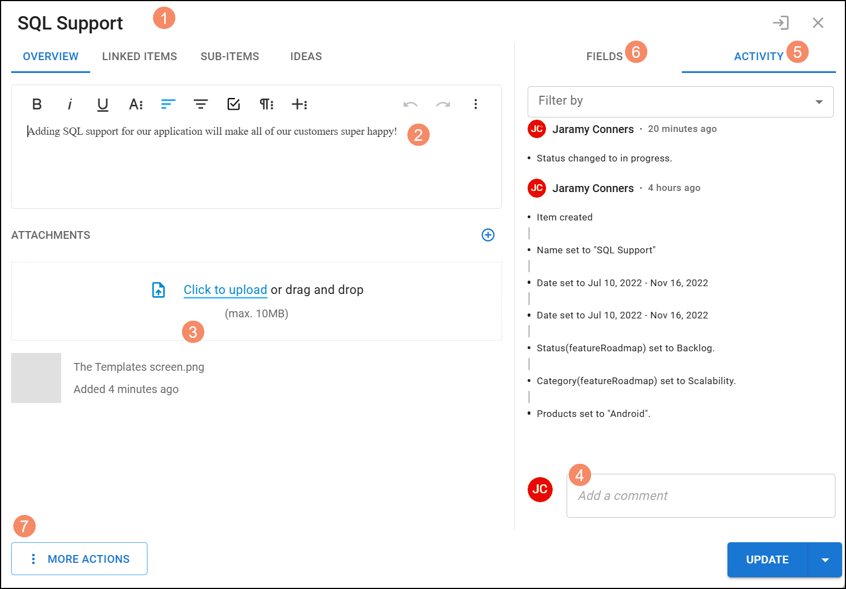Open the Fields tab
The width and height of the screenshot is (846, 589).
click(x=604, y=56)
